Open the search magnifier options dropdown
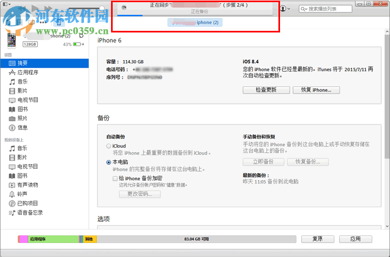390x257 pixels. 304,9
